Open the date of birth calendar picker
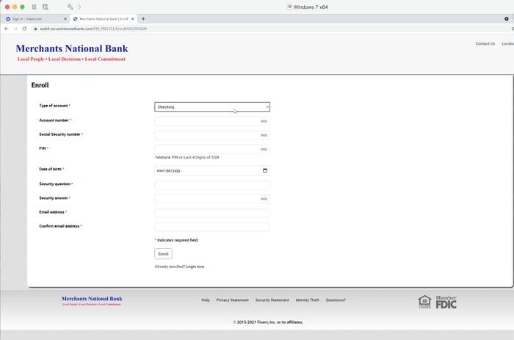 [264, 170]
